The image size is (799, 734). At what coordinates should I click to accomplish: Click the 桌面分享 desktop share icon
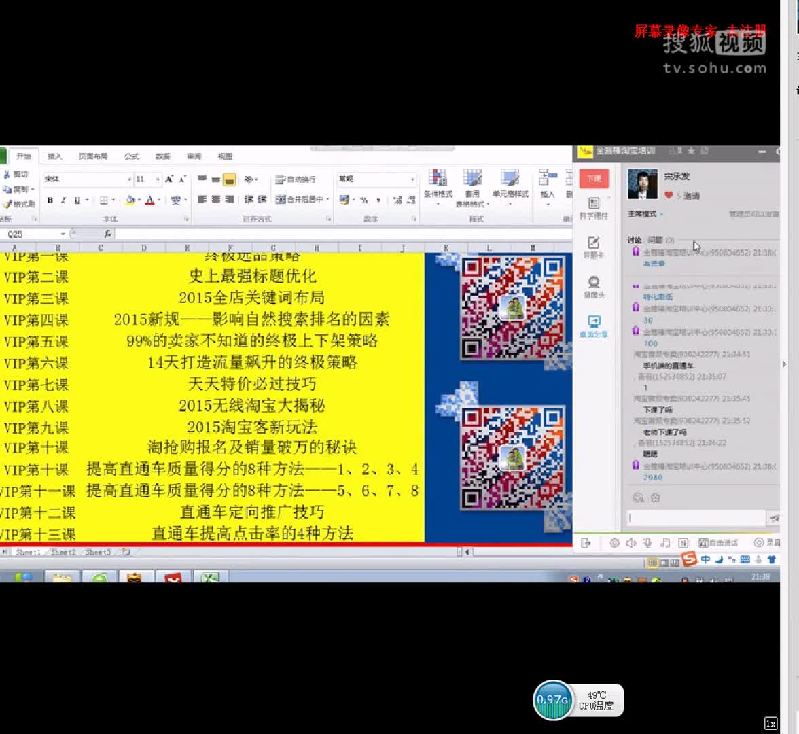tap(594, 326)
